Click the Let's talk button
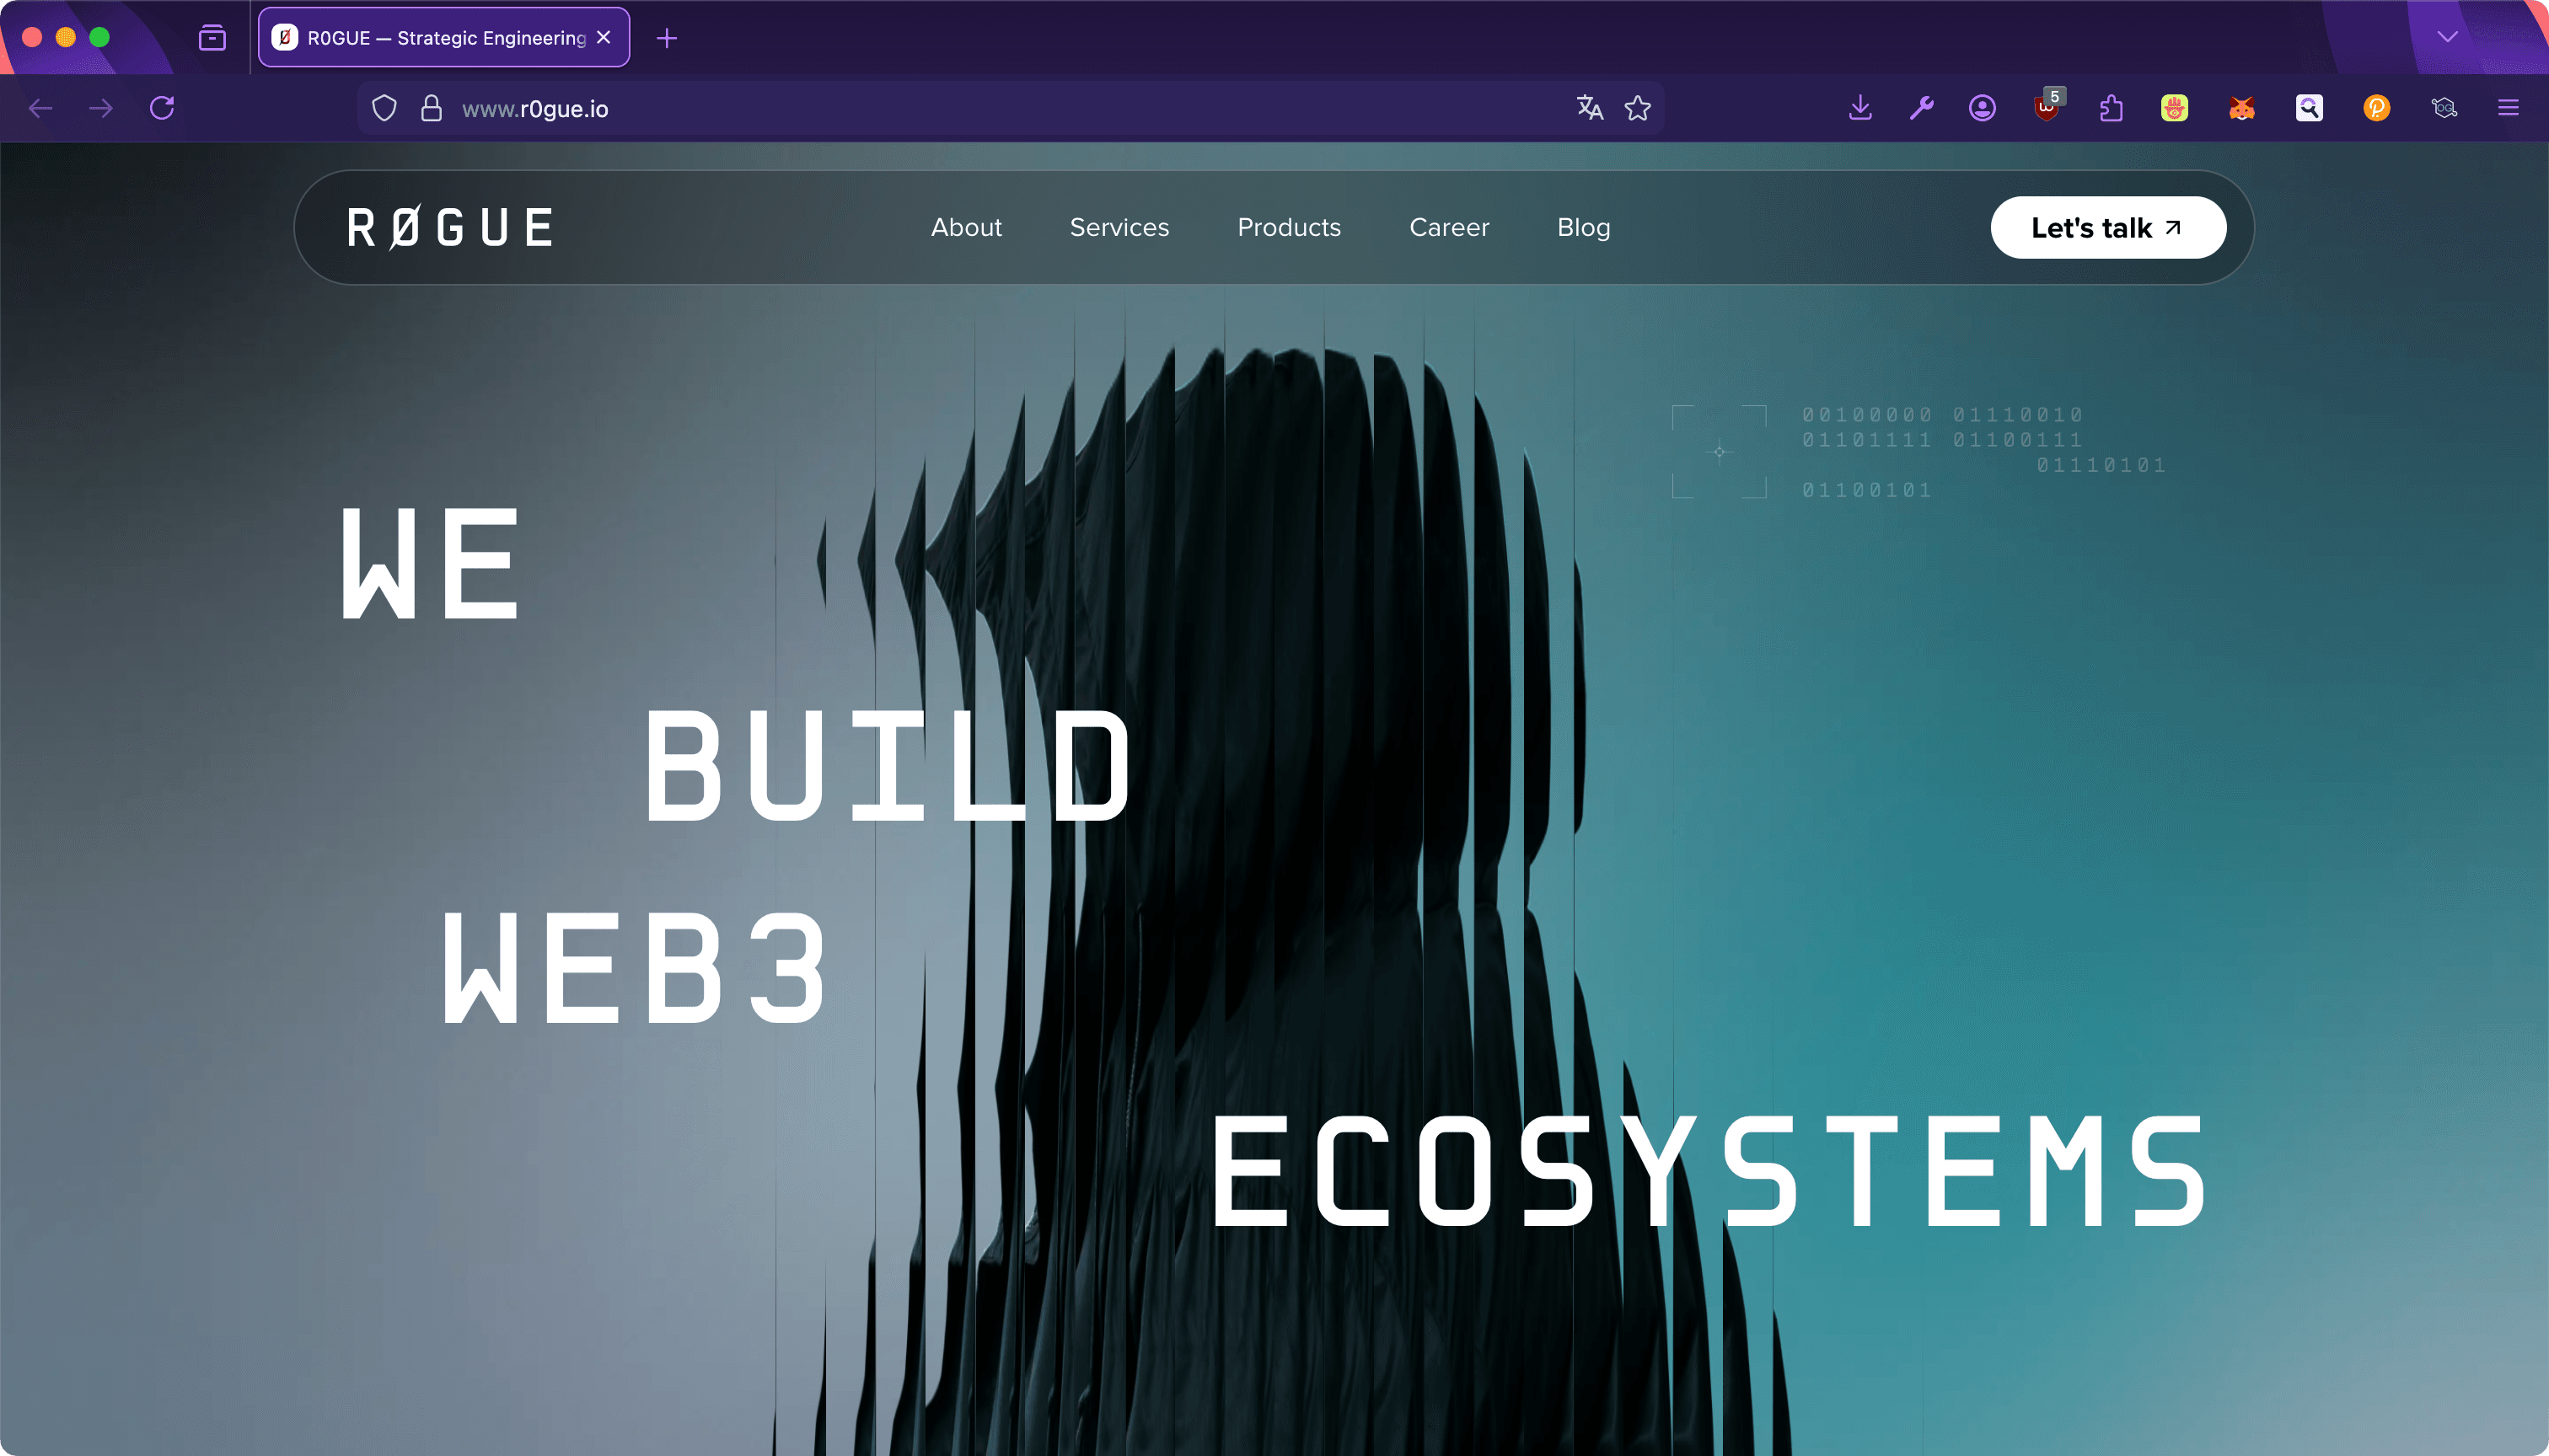This screenshot has width=2549, height=1456. 2108,227
